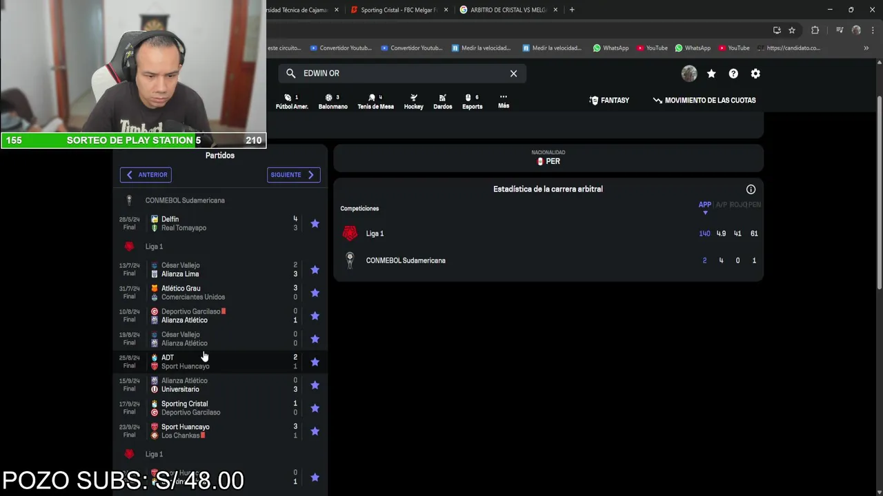
Task: Select the Tenis de Mesa sport
Action: point(375,101)
